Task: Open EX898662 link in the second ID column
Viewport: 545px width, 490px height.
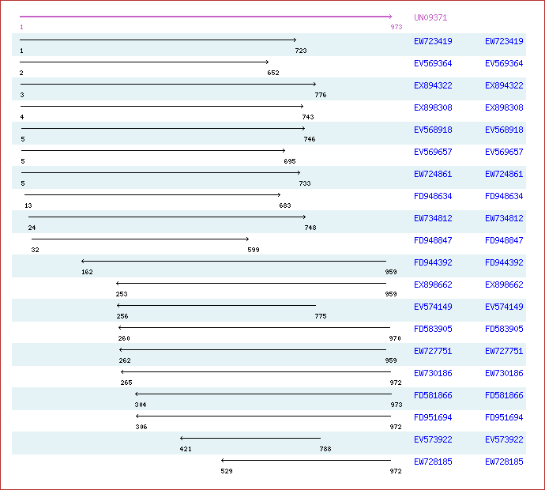Action: click(x=504, y=285)
